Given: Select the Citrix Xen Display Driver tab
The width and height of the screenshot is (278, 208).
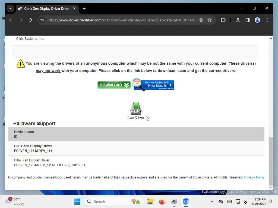Looking at the screenshot, I should (46, 8).
